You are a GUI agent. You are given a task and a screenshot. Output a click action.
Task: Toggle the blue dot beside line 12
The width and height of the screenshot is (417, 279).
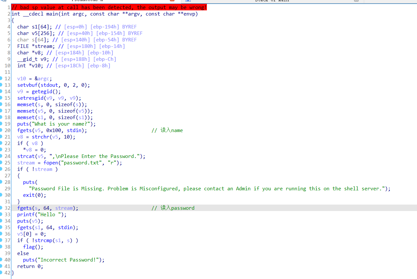[x=2, y=78]
